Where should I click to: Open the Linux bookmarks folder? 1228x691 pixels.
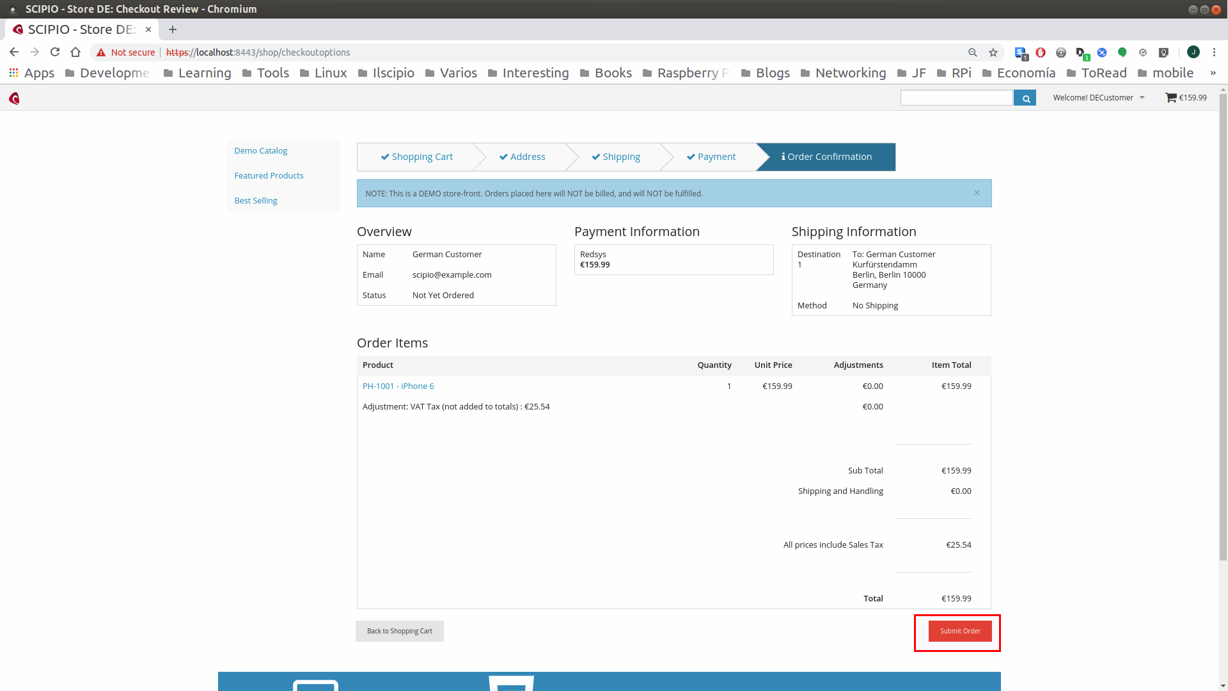click(324, 73)
